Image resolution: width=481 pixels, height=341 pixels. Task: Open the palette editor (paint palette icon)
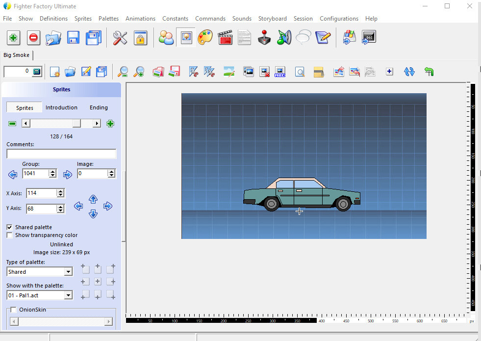coord(205,37)
